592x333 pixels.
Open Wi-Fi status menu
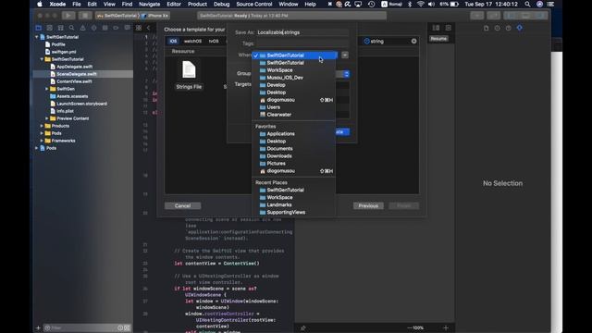(x=421, y=4)
